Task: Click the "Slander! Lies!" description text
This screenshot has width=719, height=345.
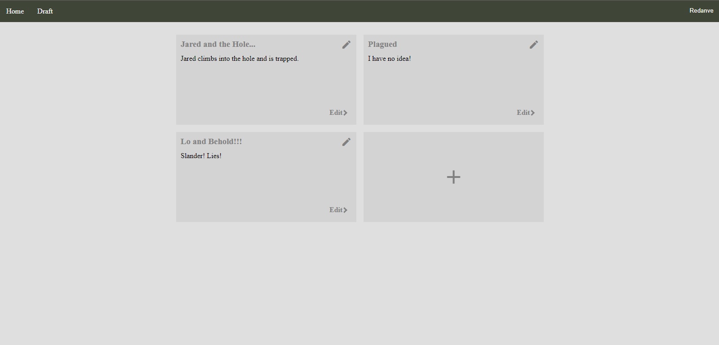Action: point(201,156)
